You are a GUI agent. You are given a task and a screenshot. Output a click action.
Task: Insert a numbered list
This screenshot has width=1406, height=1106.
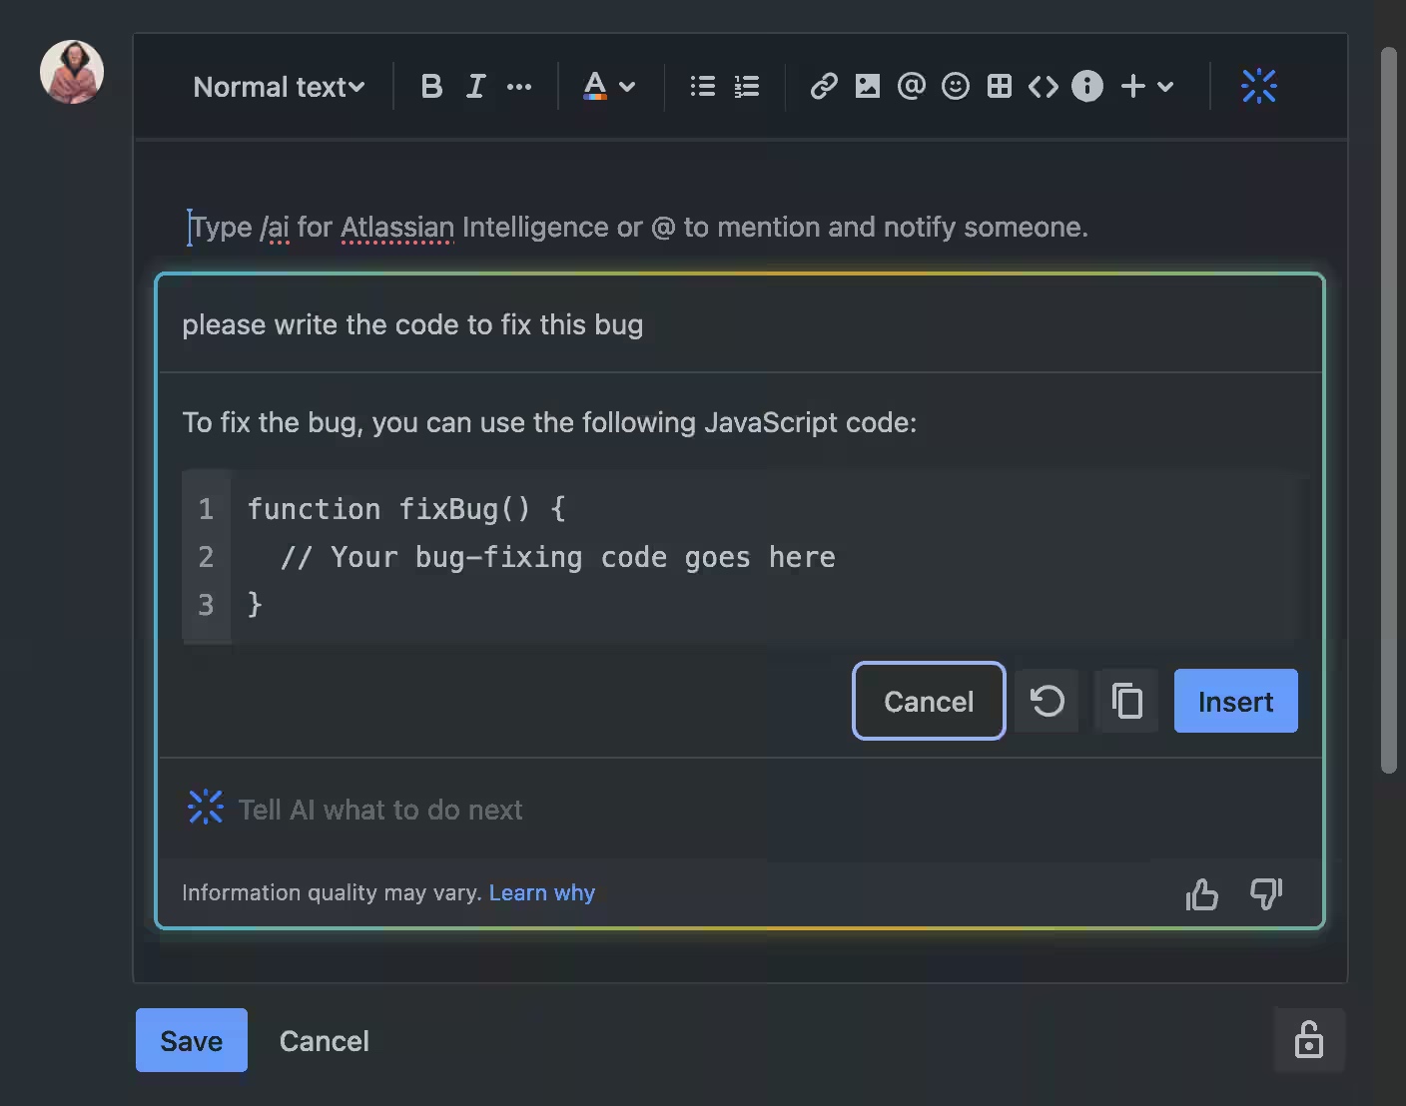pos(747,87)
